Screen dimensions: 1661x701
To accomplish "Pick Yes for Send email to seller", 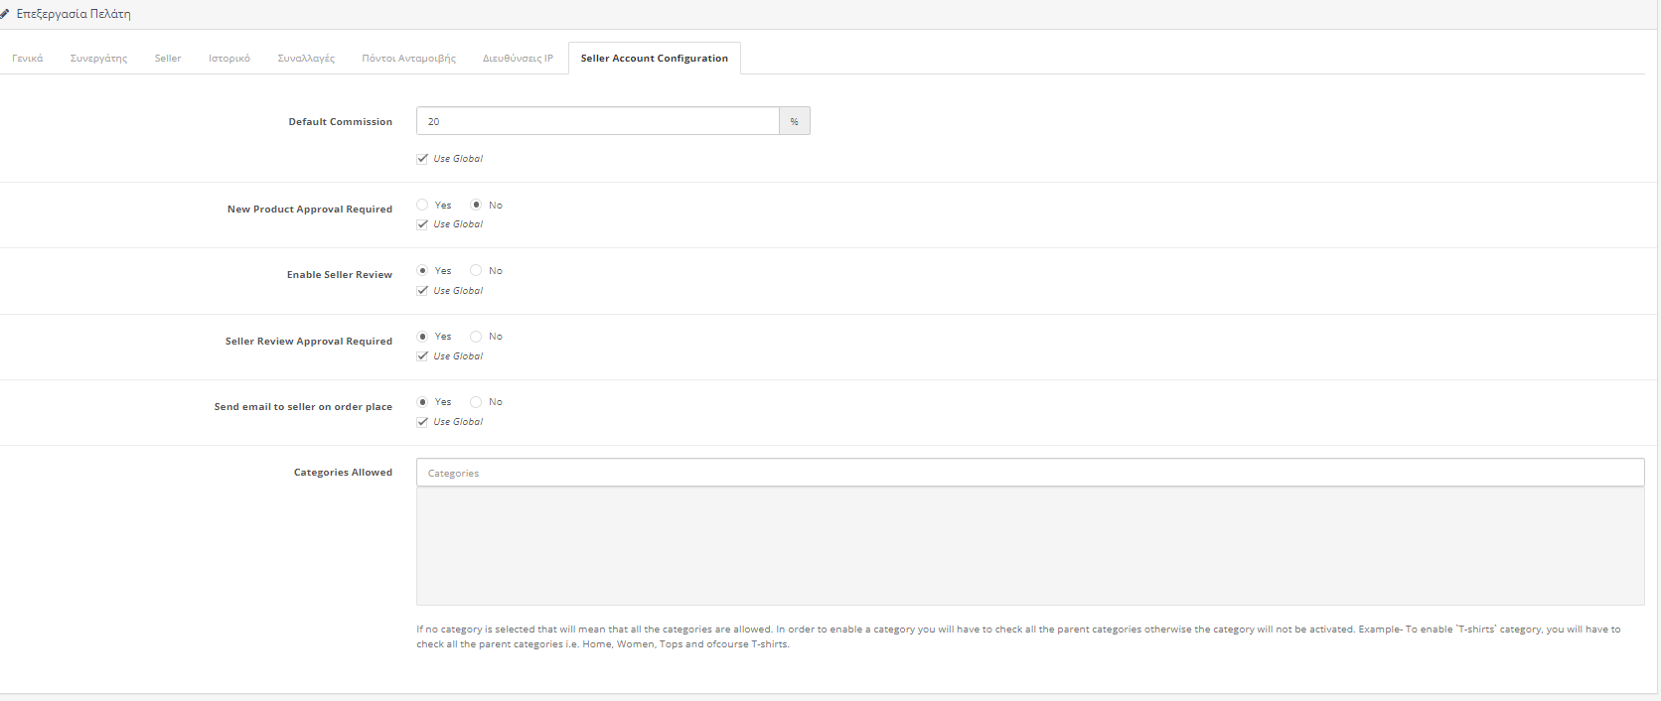I will pos(422,402).
